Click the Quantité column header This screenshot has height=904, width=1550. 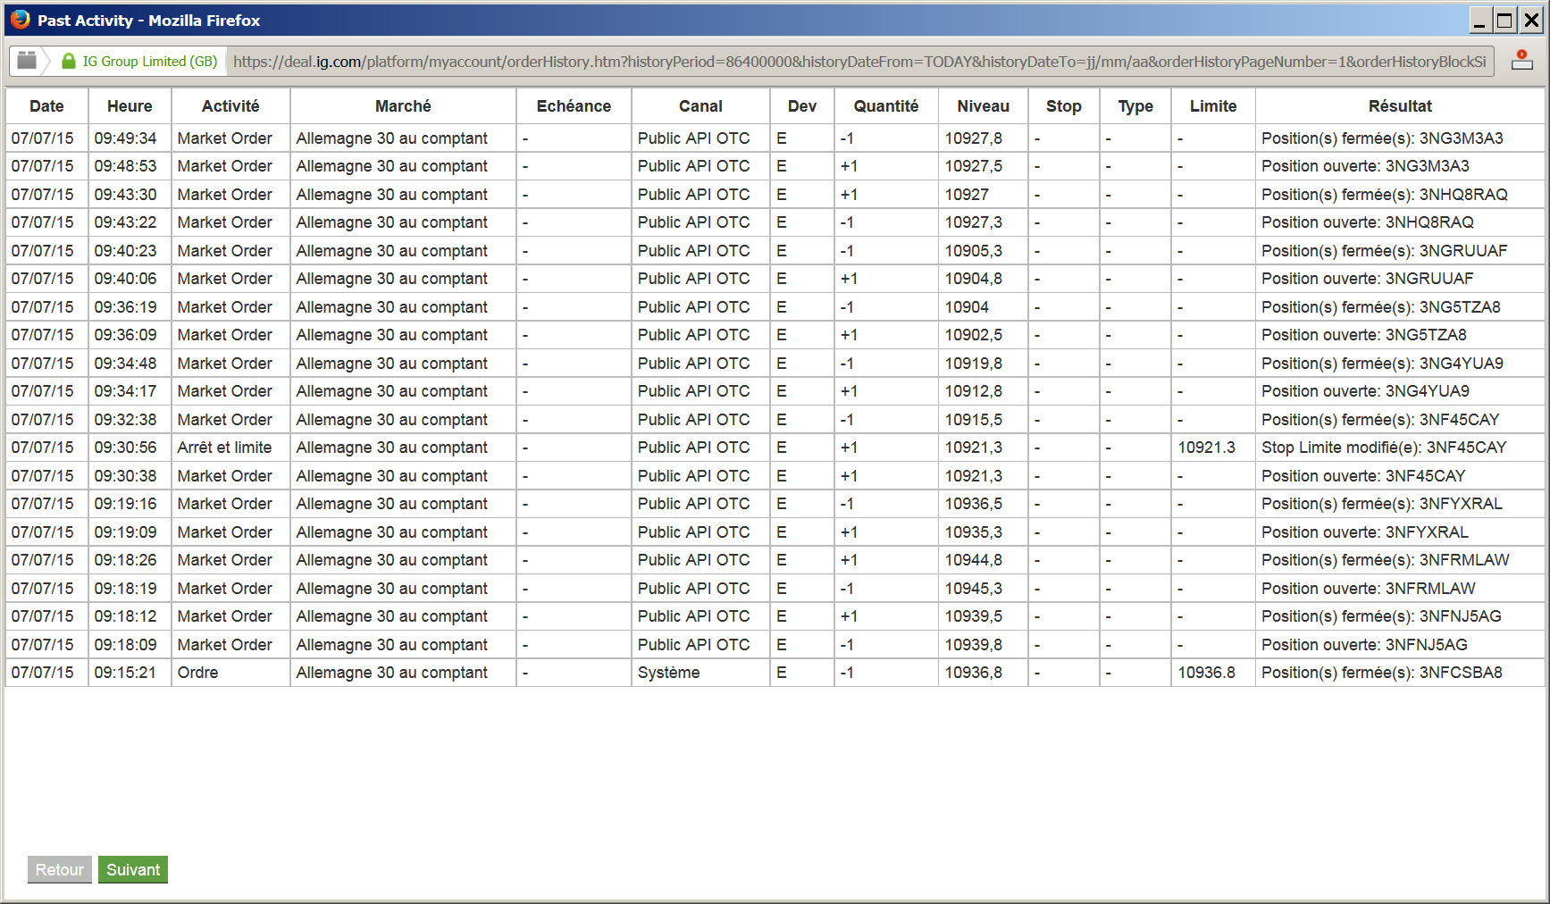click(886, 106)
